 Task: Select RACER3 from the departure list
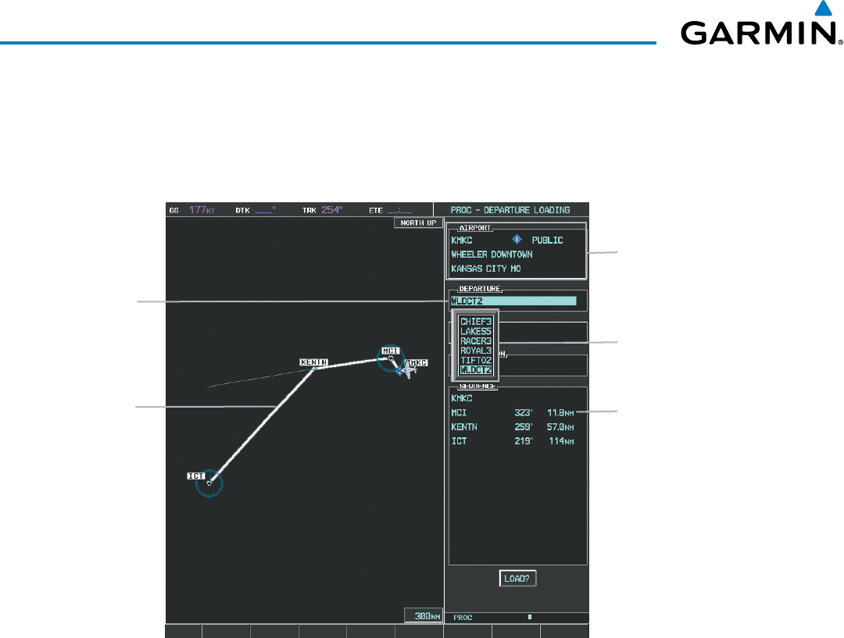point(476,341)
